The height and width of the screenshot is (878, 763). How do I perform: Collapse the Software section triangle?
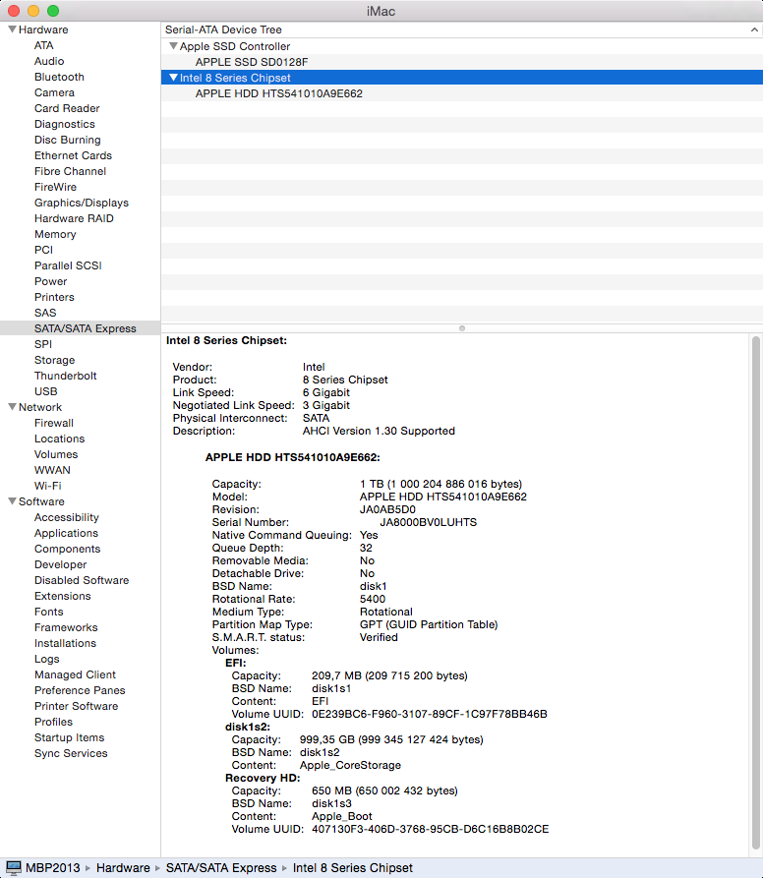(x=12, y=501)
